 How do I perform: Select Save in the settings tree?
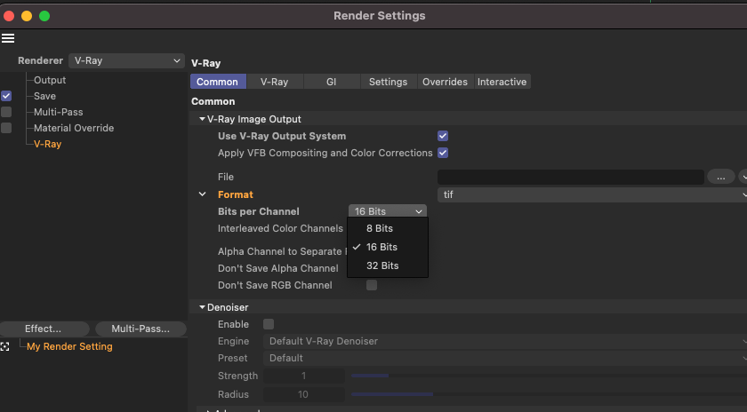coord(44,96)
